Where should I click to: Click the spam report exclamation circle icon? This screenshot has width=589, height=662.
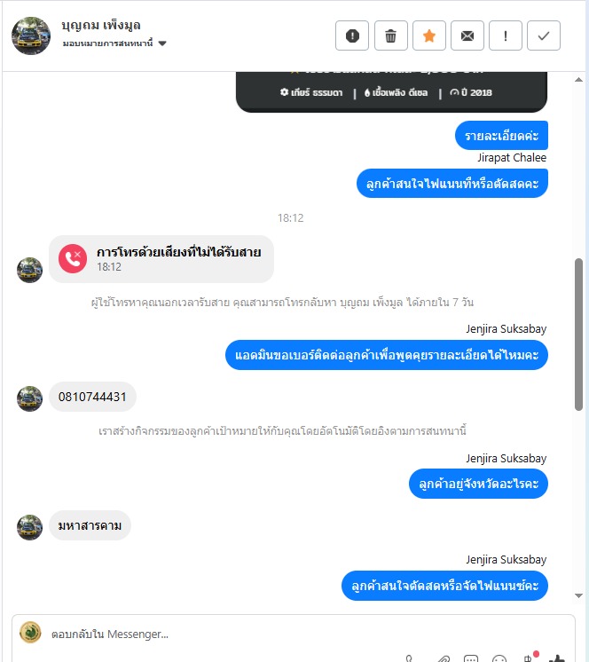[352, 35]
